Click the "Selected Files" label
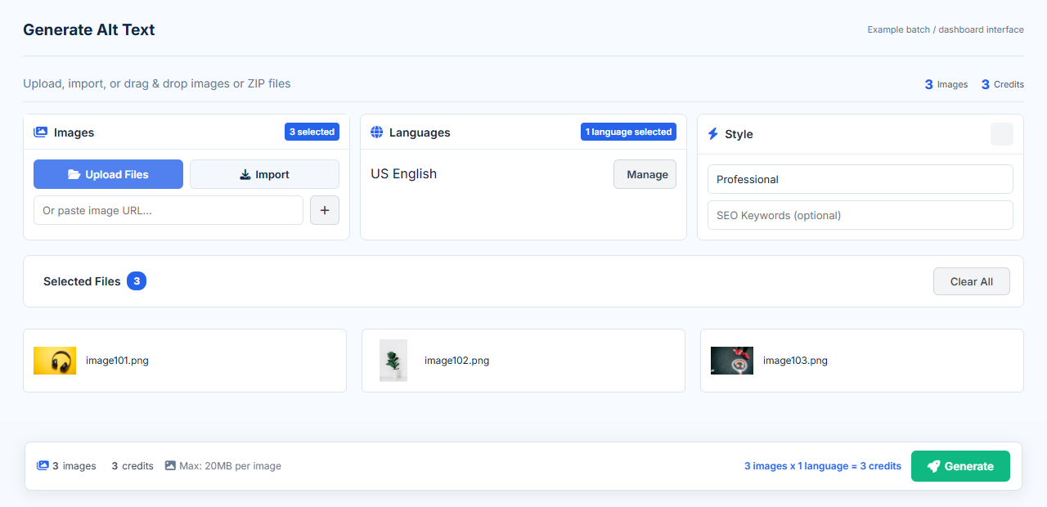 [x=82, y=281]
